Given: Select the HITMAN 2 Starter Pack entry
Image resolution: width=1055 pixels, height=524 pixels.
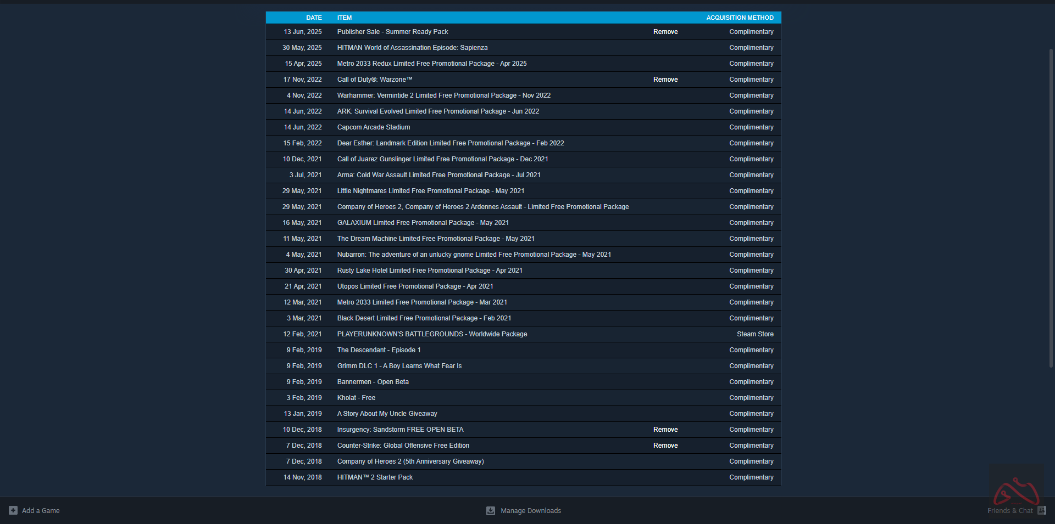Looking at the screenshot, I should tap(375, 477).
